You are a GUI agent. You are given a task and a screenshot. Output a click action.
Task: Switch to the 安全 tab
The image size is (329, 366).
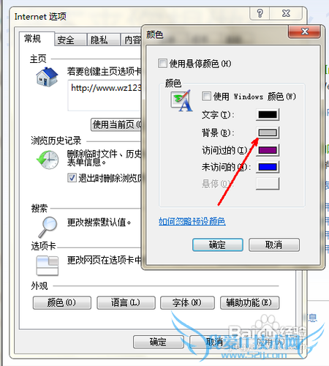pyautogui.click(x=70, y=40)
